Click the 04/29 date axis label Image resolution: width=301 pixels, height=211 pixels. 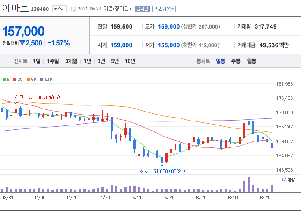[104, 198]
